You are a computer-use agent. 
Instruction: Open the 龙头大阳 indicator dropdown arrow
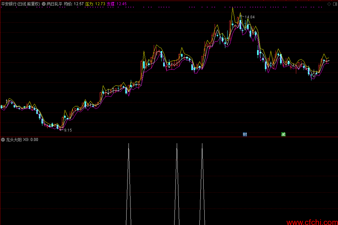(3, 140)
